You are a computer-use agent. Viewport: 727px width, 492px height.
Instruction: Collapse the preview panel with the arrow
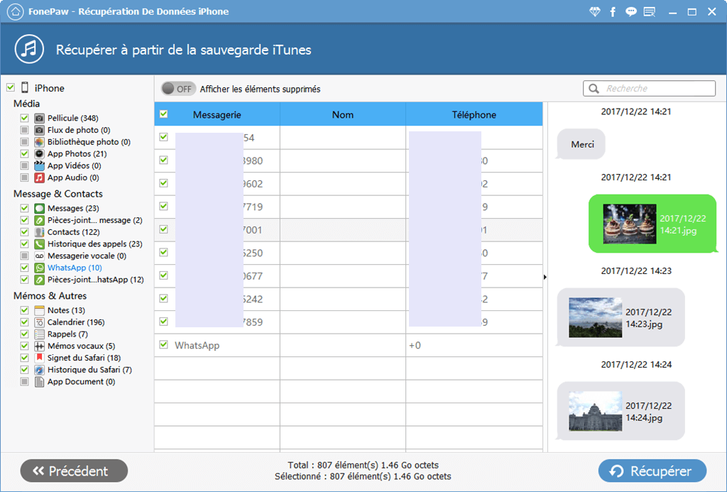[x=545, y=278]
